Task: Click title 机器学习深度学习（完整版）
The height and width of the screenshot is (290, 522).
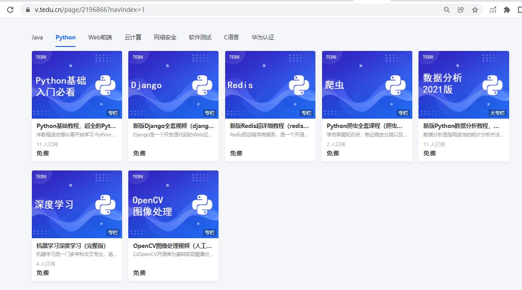Action: click(71, 246)
